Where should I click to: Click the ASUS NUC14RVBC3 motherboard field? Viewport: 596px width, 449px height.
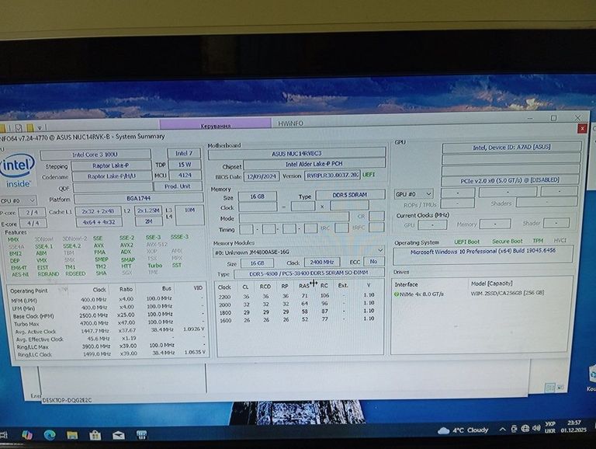(296, 154)
